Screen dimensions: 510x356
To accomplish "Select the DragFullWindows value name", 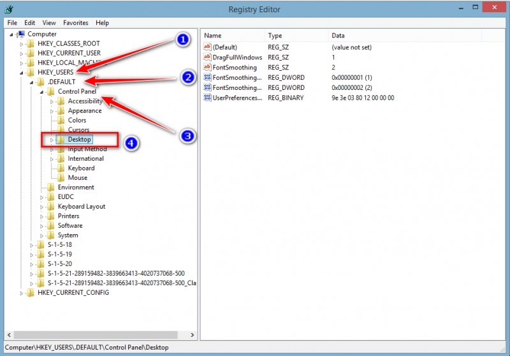I will pos(237,57).
